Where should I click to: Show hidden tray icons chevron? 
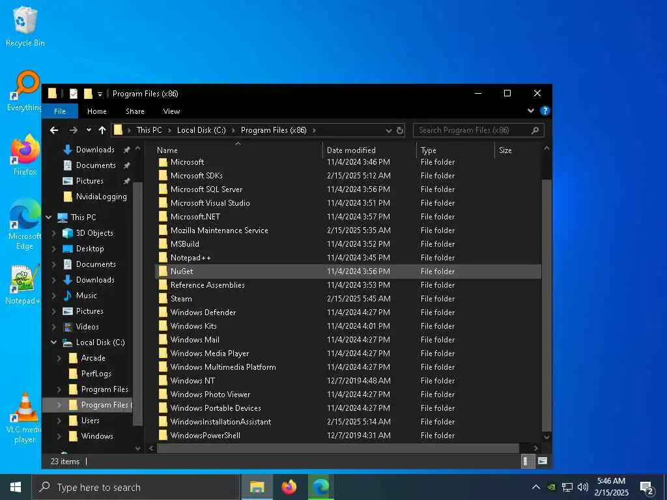pos(536,487)
